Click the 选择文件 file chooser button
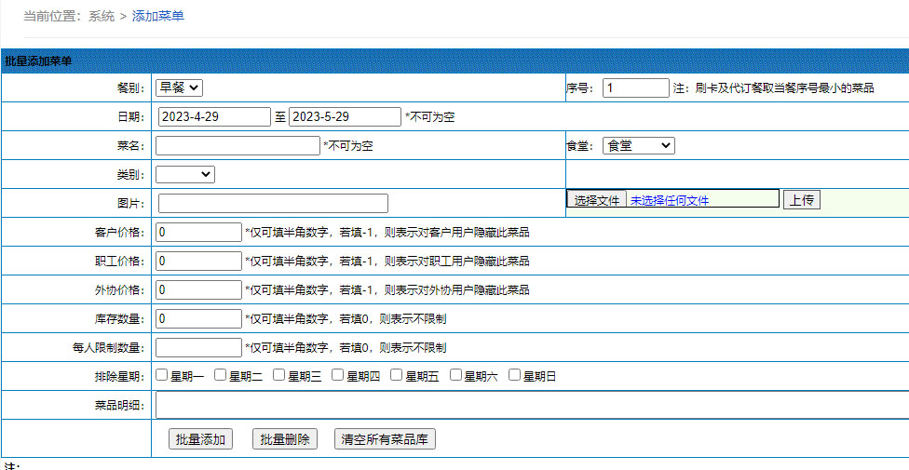Image resolution: width=909 pixels, height=470 pixels. 597,200
